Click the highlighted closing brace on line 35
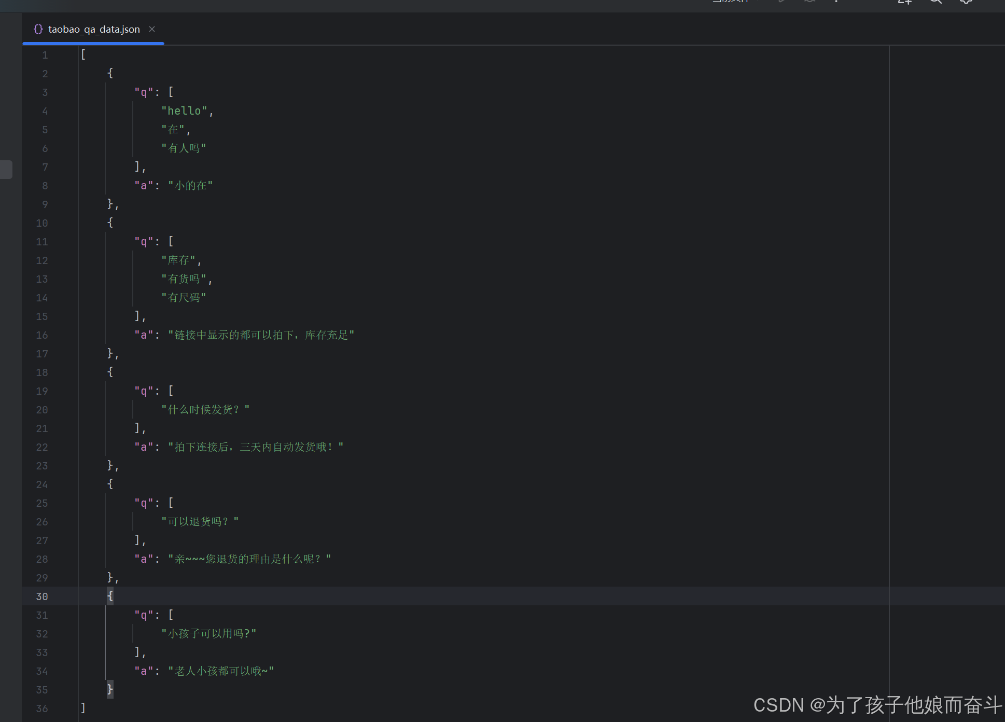 click(x=110, y=689)
